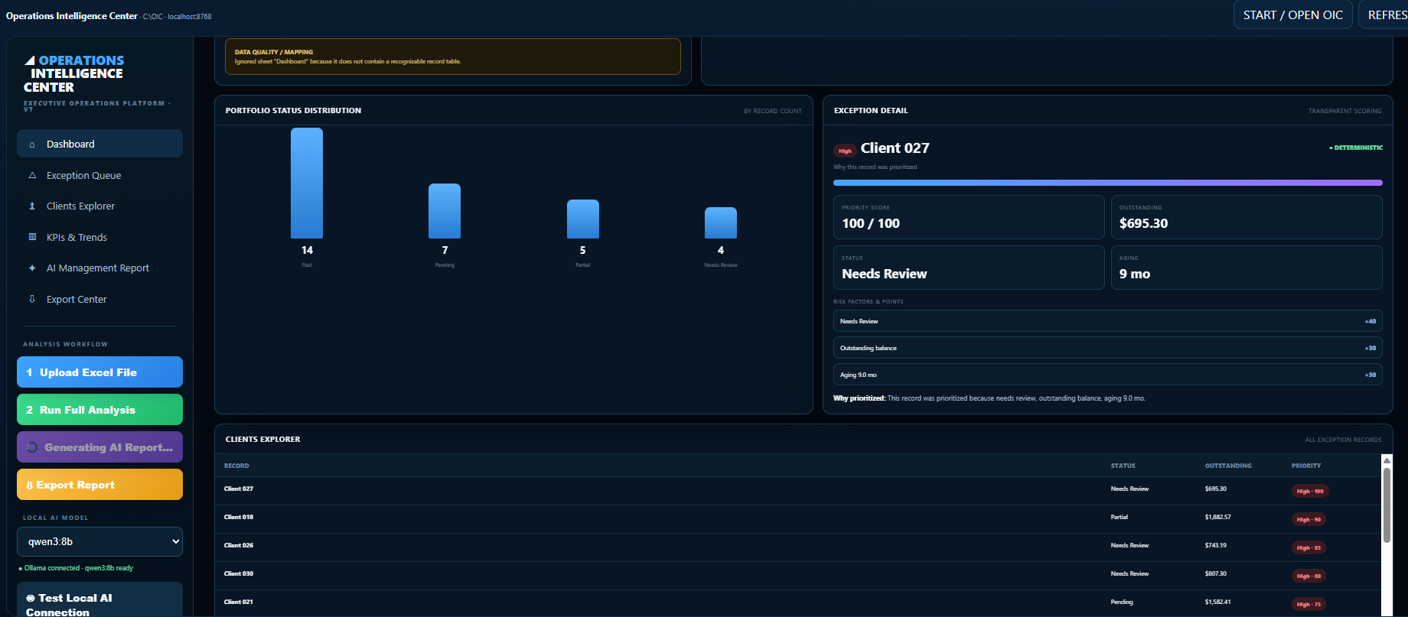Click the Exception Queue triangle icon
This screenshot has width=1408, height=617.
click(32, 175)
